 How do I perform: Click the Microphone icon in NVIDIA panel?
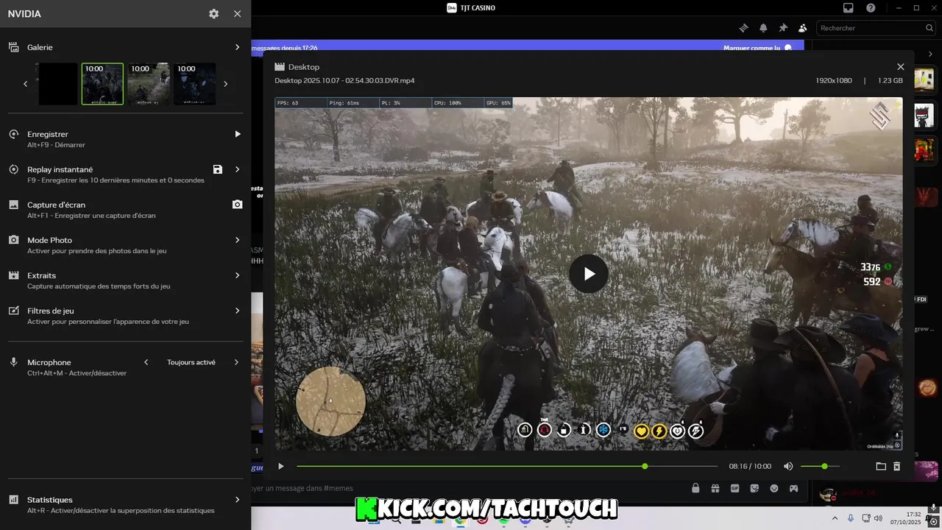pyautogui.click(x=13, y=362)
